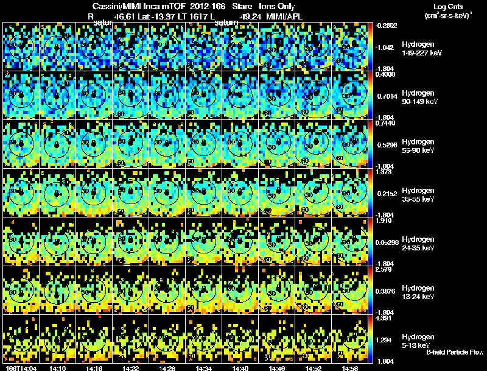The image size is (487, 371).
Task: Click the colorbar maximum value '-0.2802'
Action: 386,26
